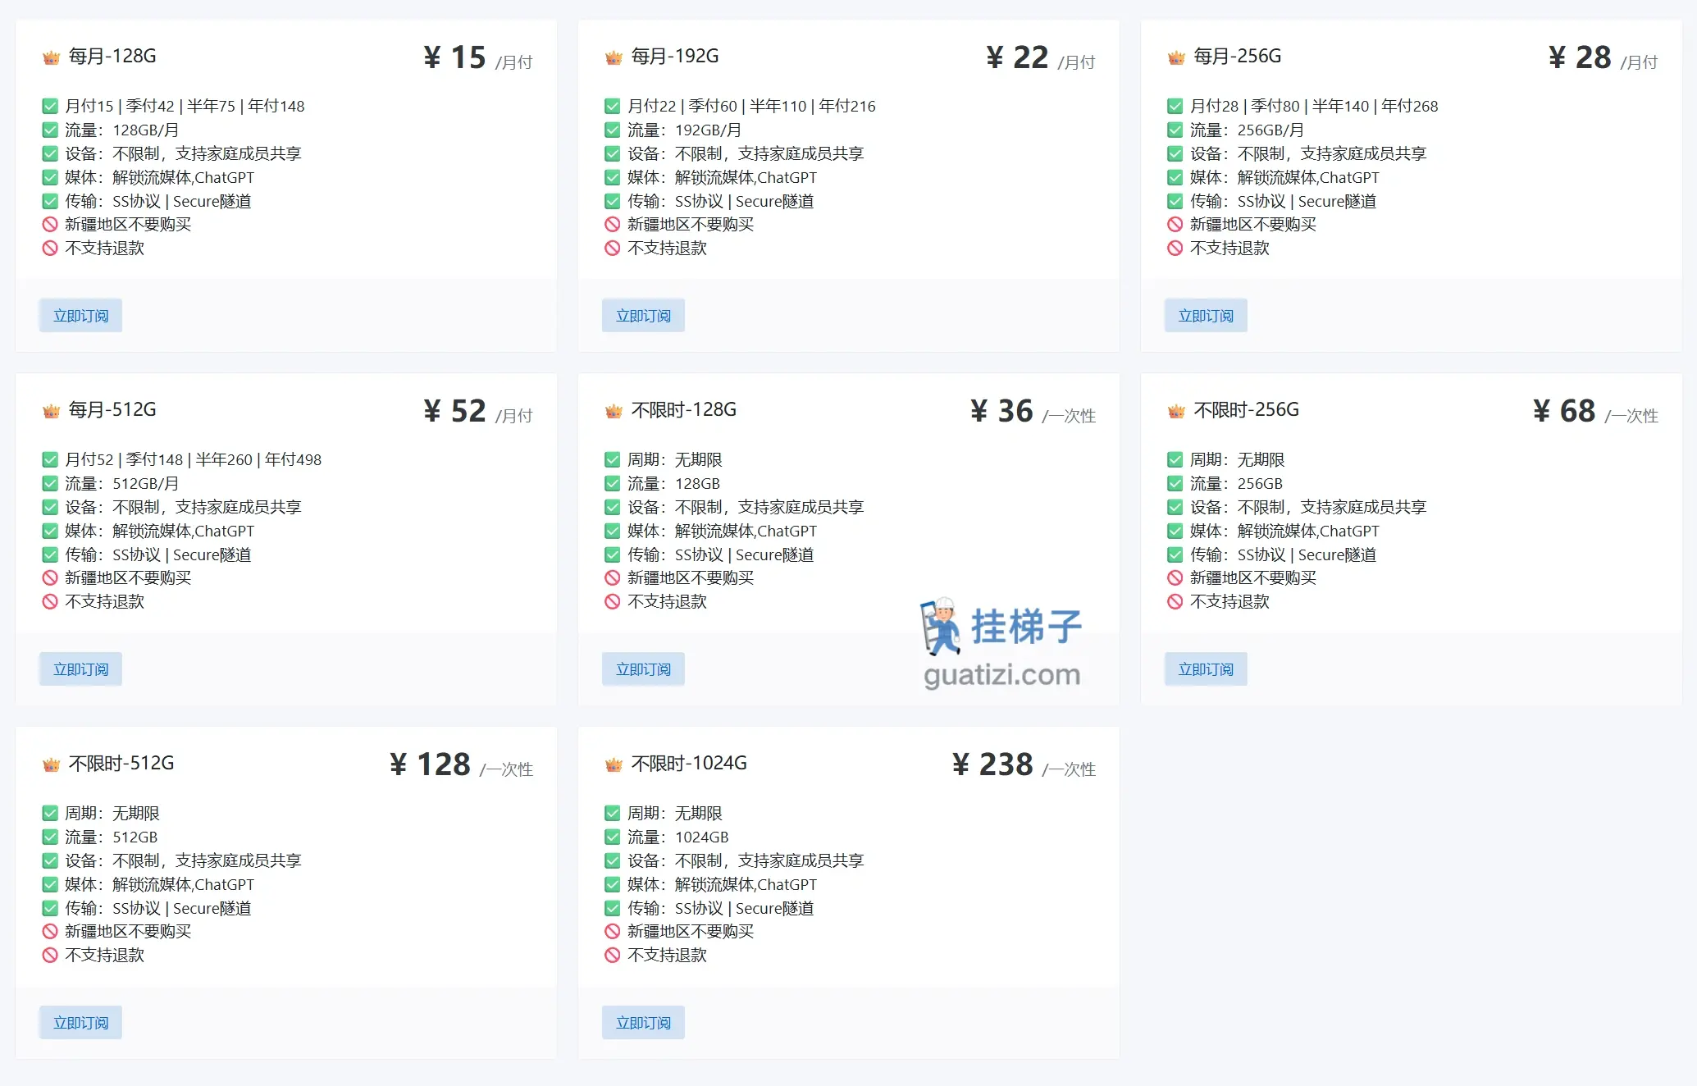Expand the 每月-256G plan card header
The height and width of the screenshot is (1086, 1697).
[x=1237, y=56]
